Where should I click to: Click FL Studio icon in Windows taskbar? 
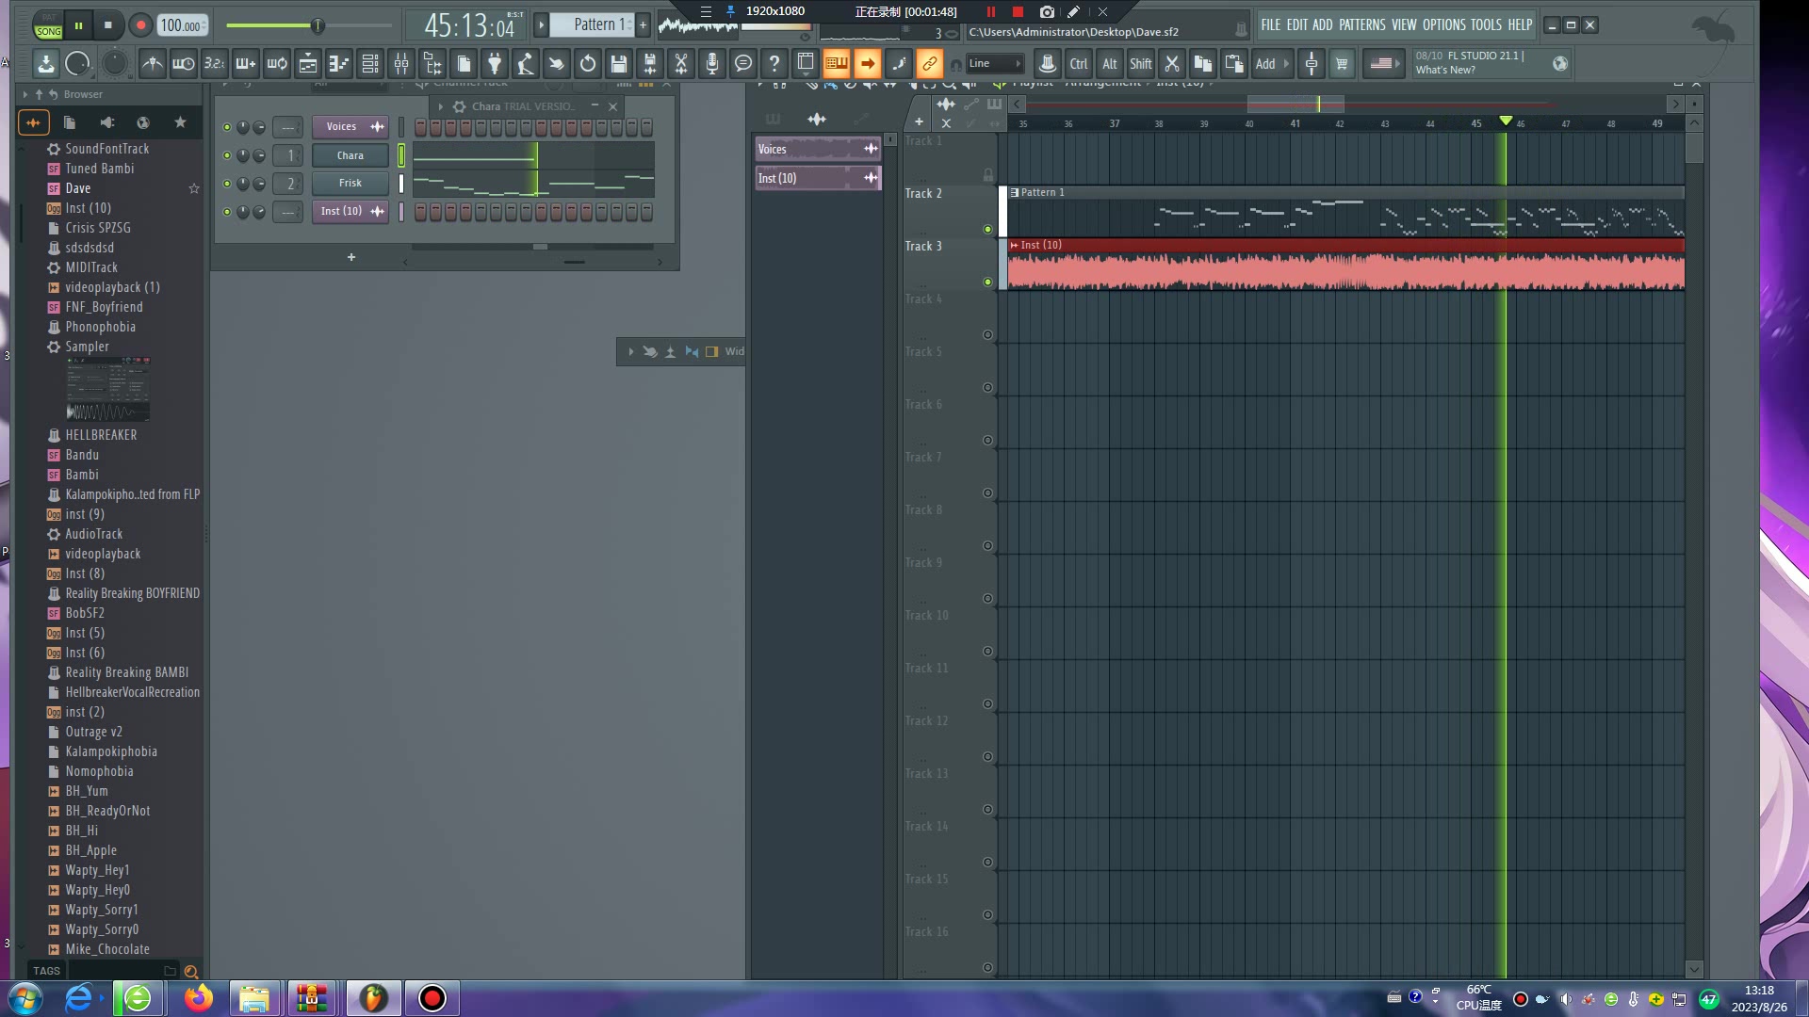point(371,997)
